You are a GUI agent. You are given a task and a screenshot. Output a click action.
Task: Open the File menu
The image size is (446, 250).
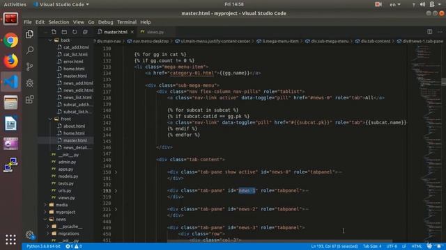click(28, 22)
